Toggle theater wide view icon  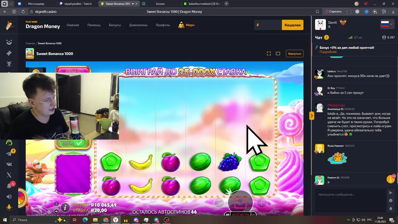[278, 54]
